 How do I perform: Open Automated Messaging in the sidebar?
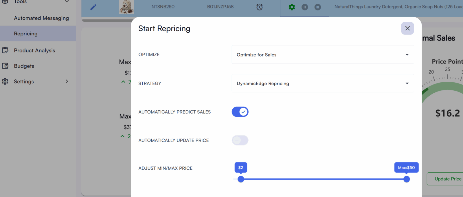pyautogui.click(x=41, y=18)
